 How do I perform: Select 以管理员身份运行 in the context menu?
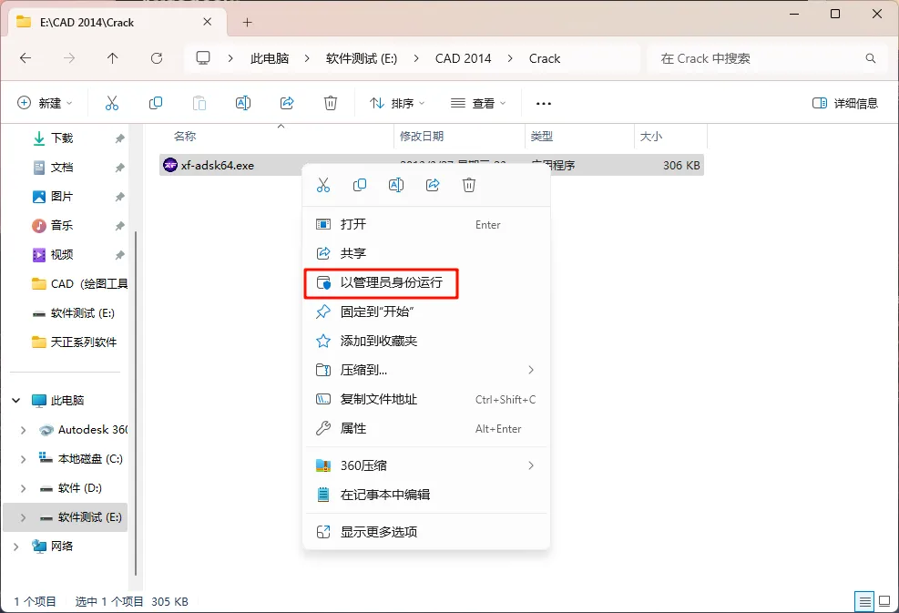coord(426,282)
